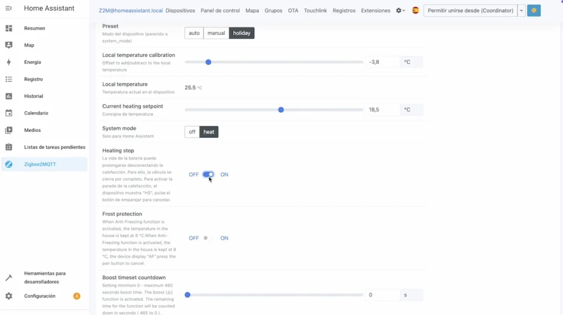The width and height of the screenshot is (563, 315).
Task: Open the Calendario calendar icon
Action: (x=9, y=113)
